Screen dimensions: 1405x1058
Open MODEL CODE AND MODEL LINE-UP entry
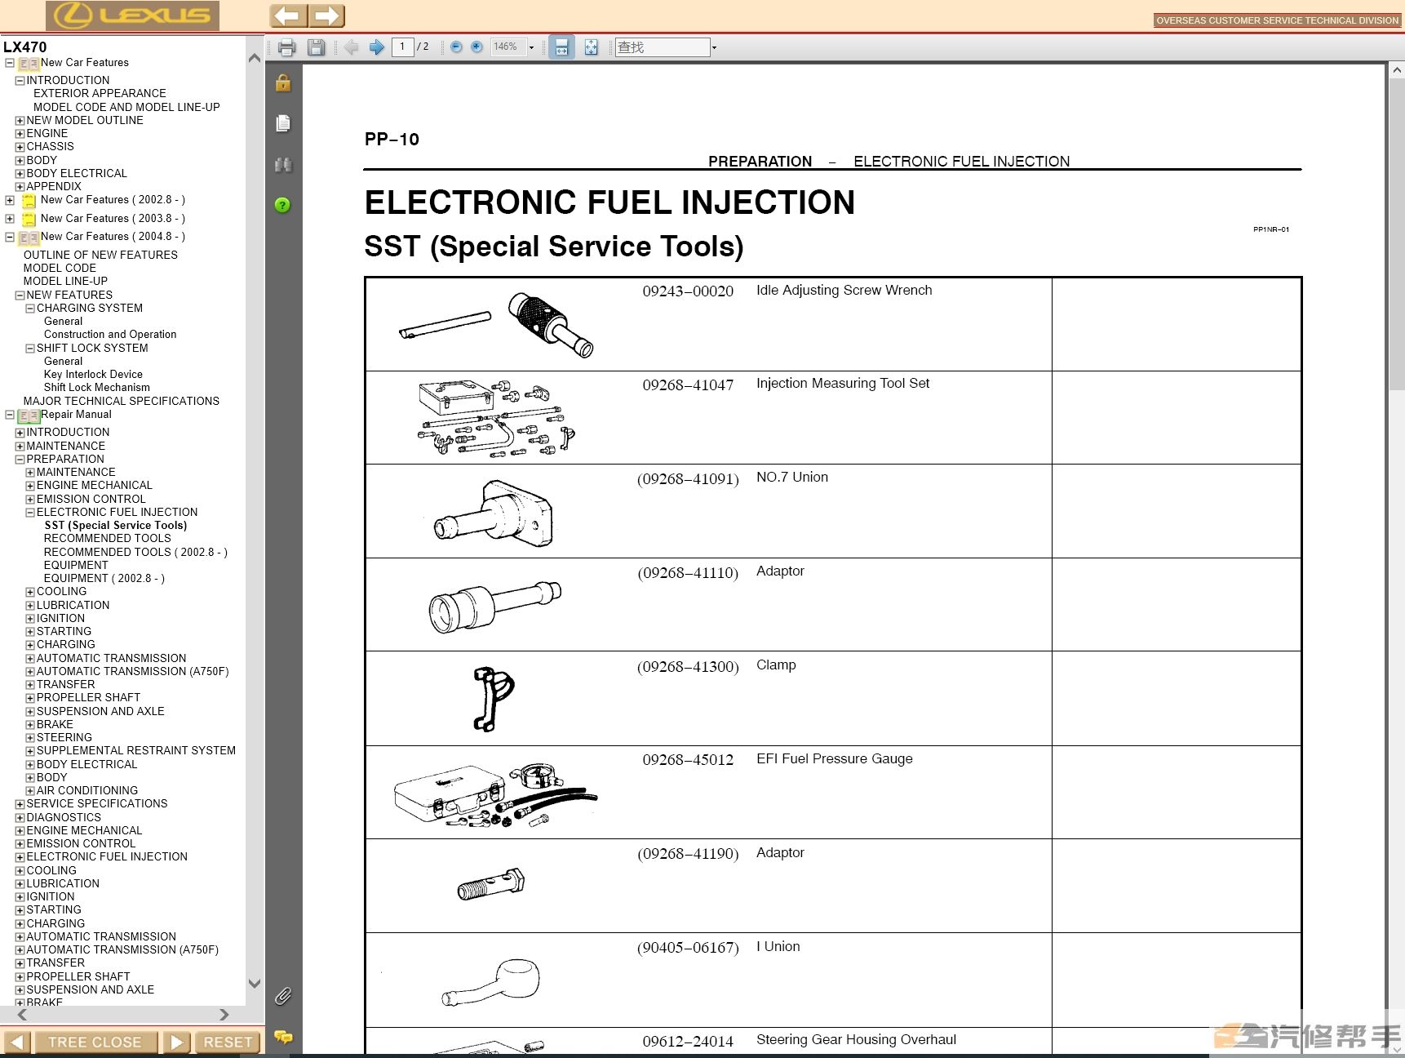pos(126,107)
